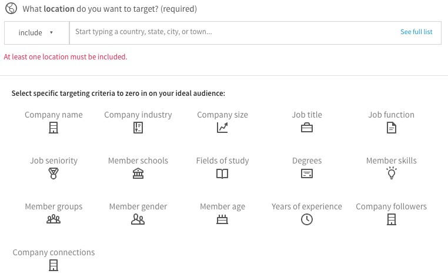Screen dimensions: 448x277
Task: Select the Degrees certificate icon
Action: (307, 173)
